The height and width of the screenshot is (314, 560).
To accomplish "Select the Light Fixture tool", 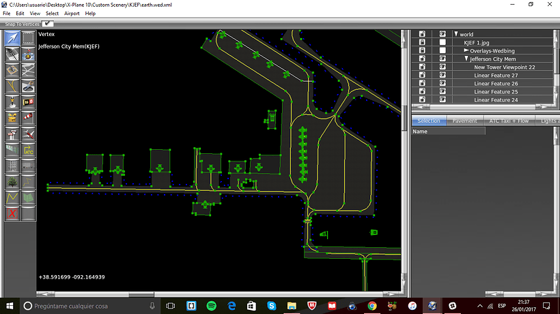I will 12,101.
